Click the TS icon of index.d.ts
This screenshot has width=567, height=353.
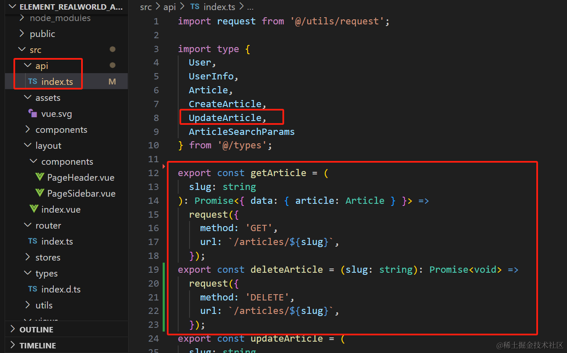32,289
